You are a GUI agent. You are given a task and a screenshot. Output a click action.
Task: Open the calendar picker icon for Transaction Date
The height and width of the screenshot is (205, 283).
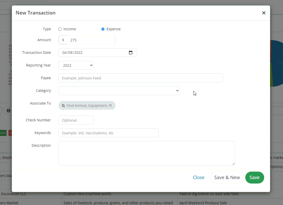(x=130, y=52)
